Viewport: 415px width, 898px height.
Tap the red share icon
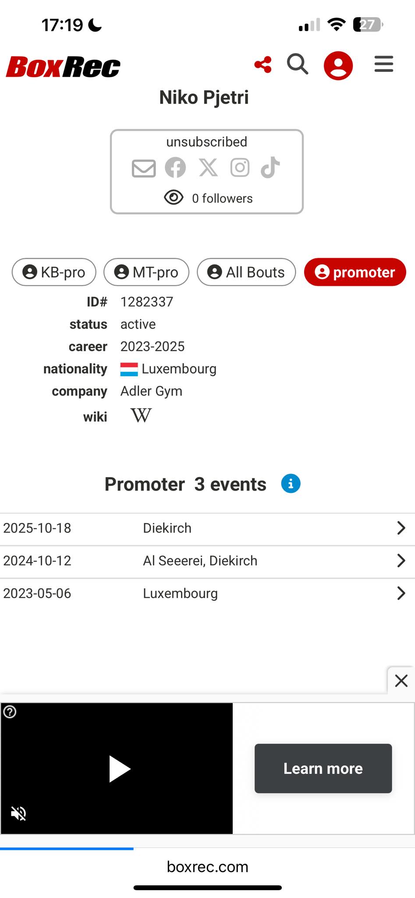pyautogui.click(x=263, y=65)
